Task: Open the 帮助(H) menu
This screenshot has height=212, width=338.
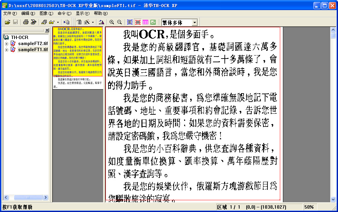Action: [101, 13]
